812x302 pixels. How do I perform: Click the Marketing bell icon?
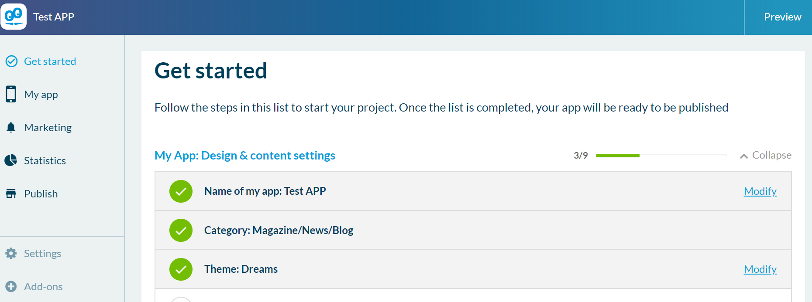(11, 127)
